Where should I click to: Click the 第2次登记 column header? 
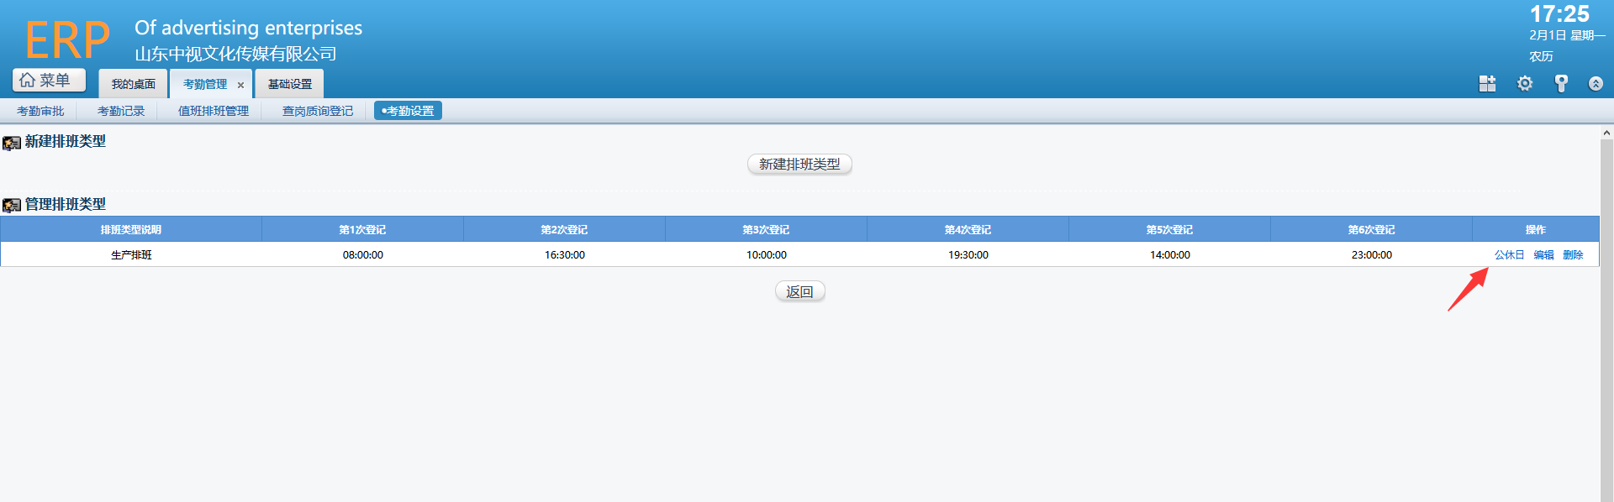point(564,229)
